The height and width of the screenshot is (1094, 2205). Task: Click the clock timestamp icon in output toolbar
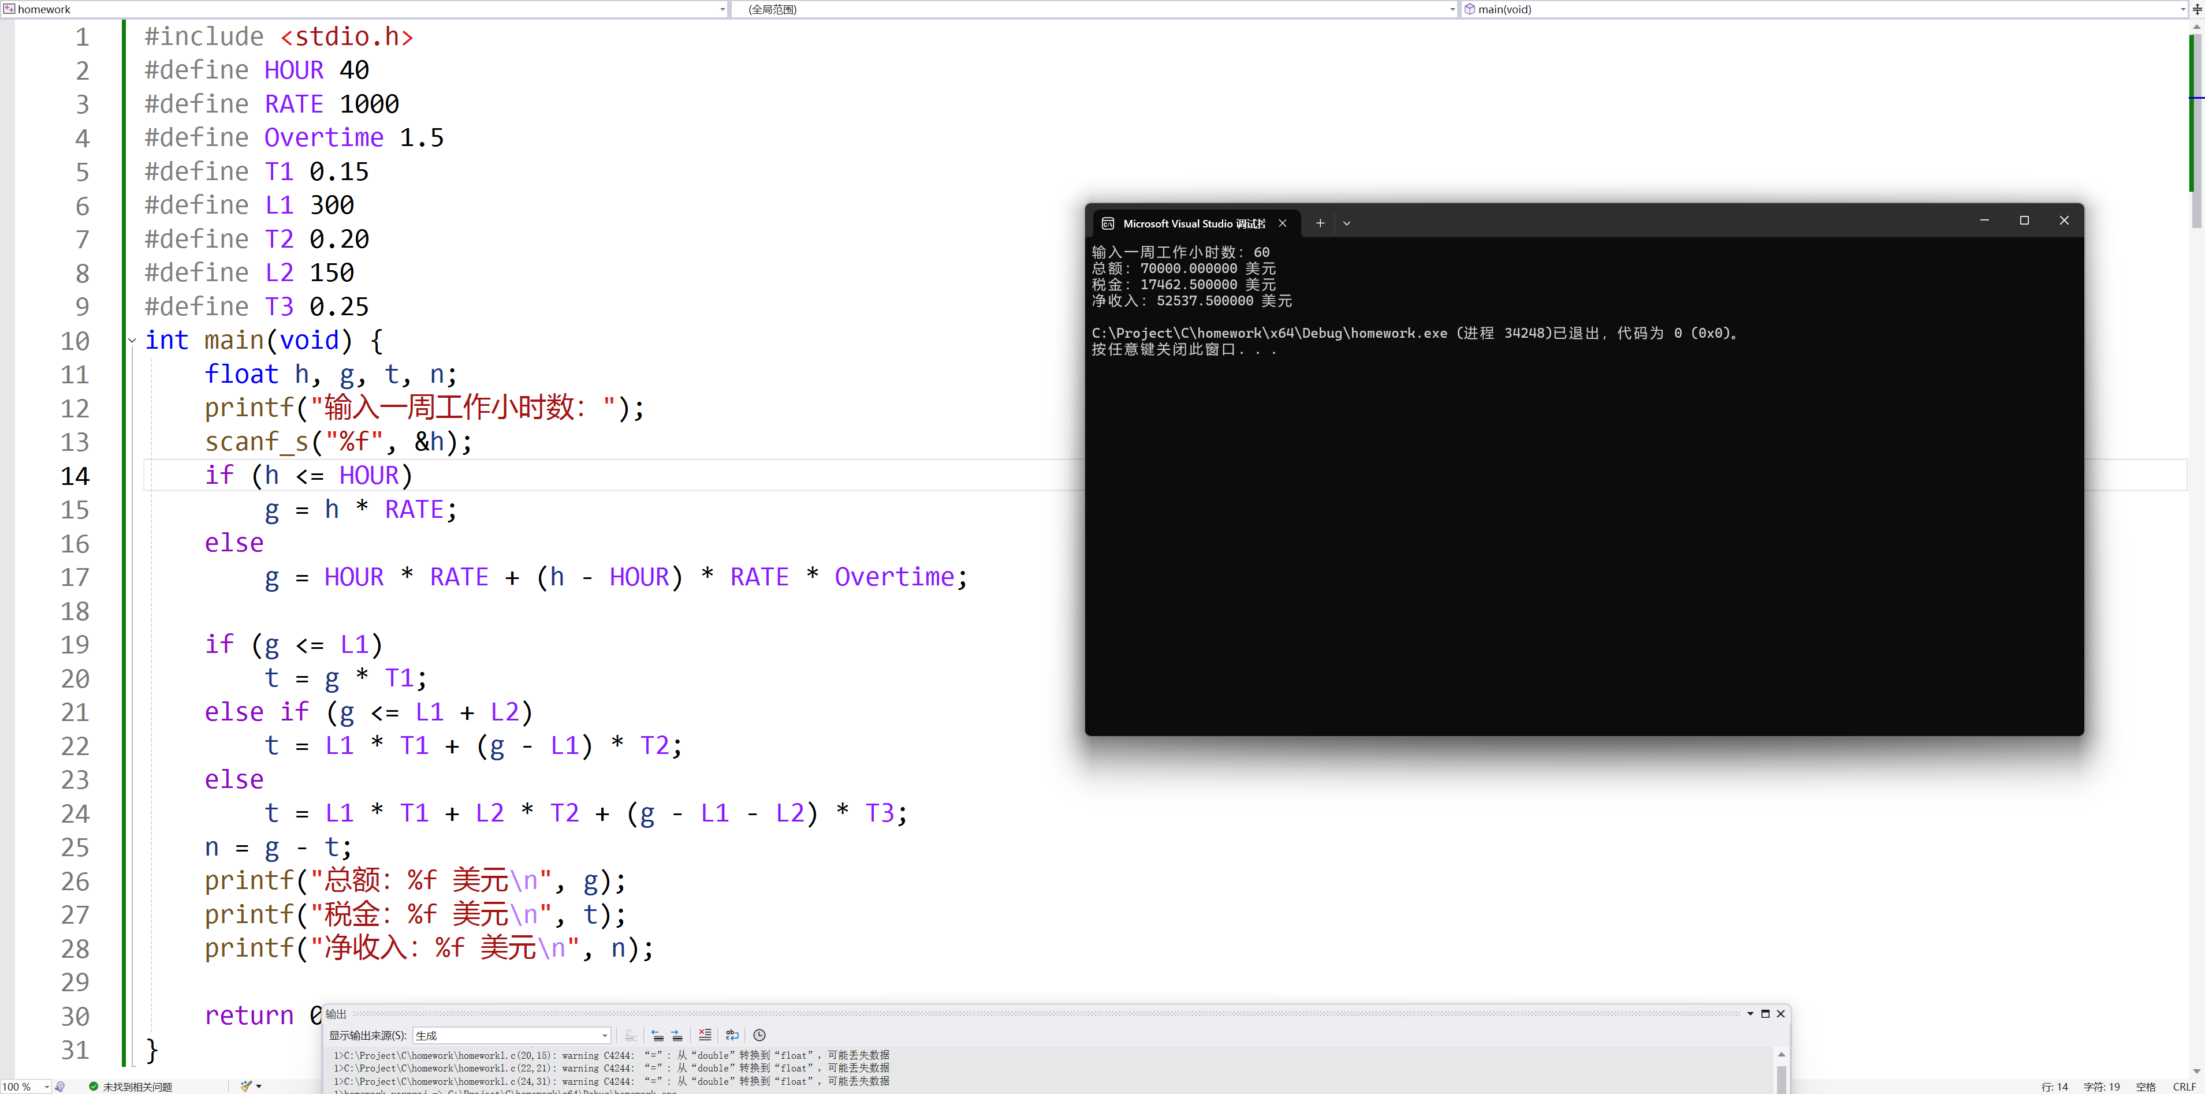coord(759,1035)
